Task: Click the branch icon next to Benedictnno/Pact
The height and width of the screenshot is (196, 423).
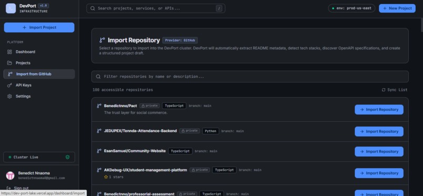Action: 99,106
